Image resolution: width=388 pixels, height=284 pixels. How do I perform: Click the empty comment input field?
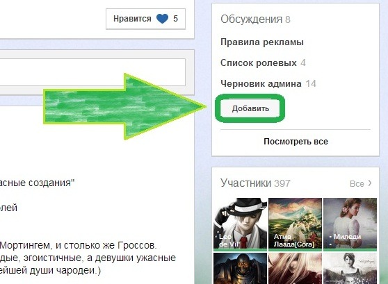[x=92, y=72]
